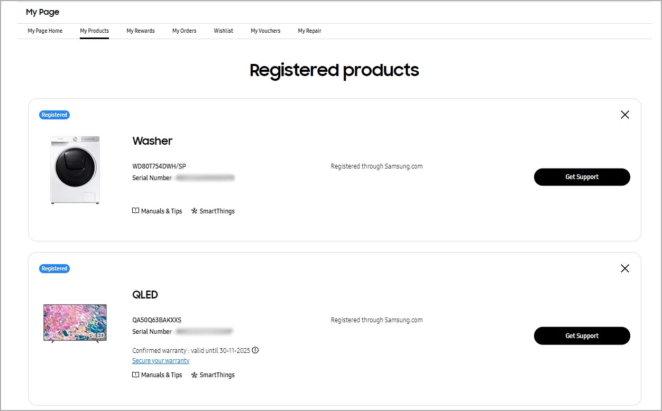Select model number WD80T754DWH/SP
662x411 pixels.
pyautogui.click(x=159, y=166)
